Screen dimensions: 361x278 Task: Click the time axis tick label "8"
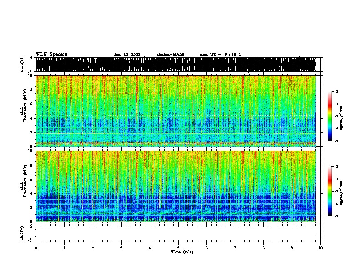(263, 248)
